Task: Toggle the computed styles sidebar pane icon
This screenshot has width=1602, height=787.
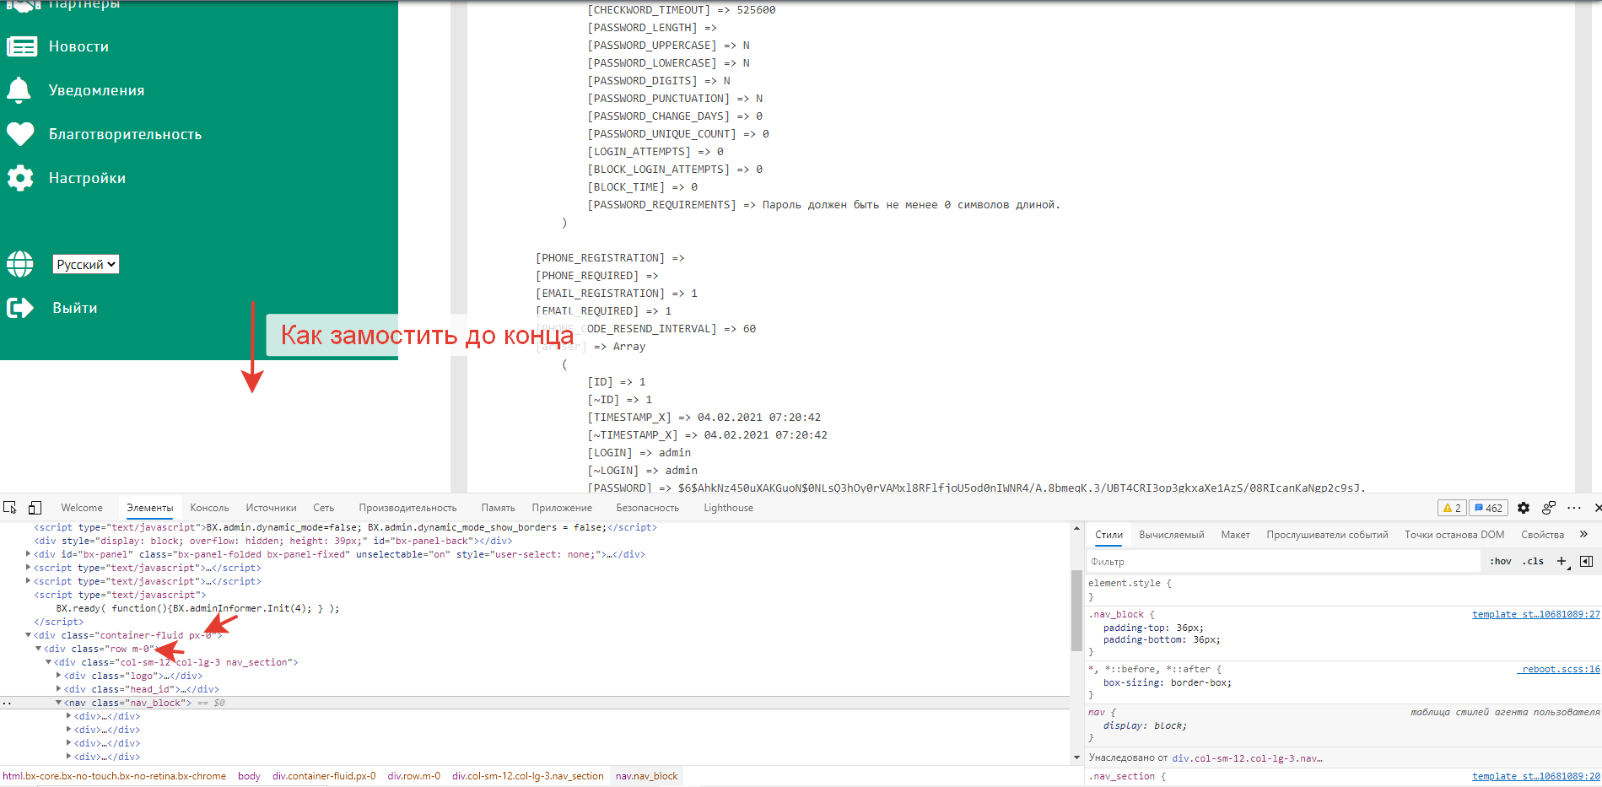Action: [x=1586, y=561]
